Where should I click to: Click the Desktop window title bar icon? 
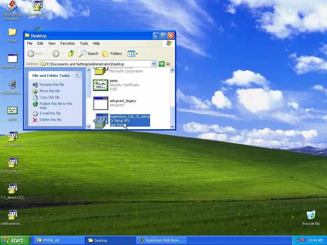[x=27, y=35]
